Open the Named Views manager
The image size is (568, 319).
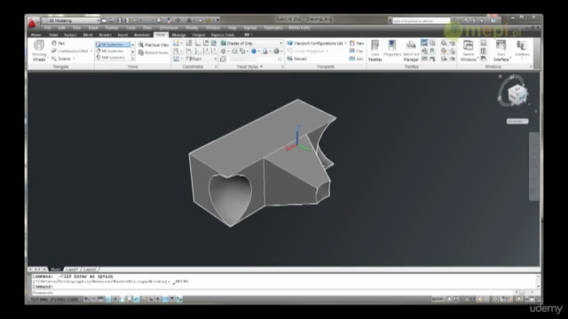point(154,53)
